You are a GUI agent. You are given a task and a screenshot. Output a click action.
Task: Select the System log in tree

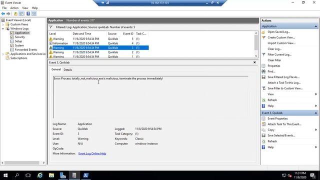coord(19,45)
